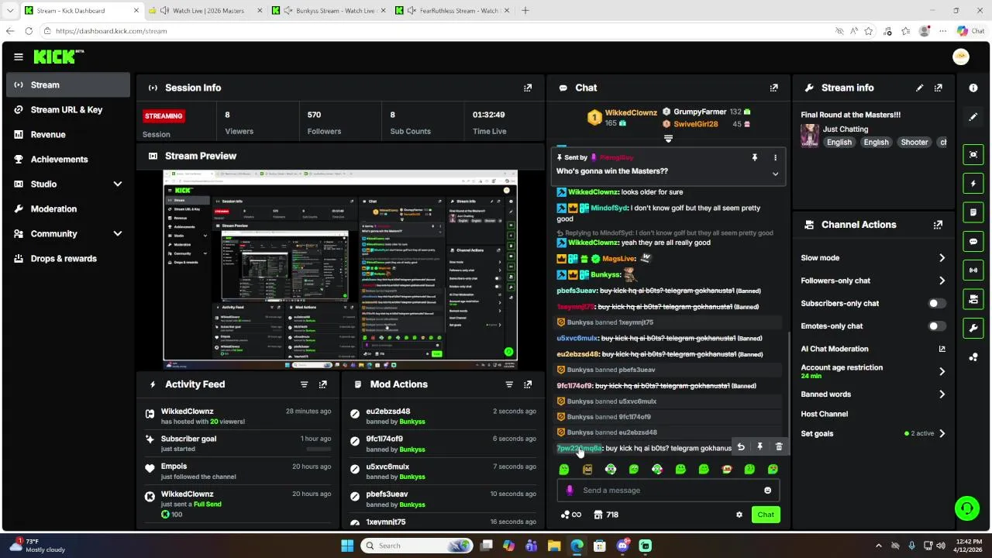
Task: Go to Stream URL & Key page
Action: click(68, 110)
